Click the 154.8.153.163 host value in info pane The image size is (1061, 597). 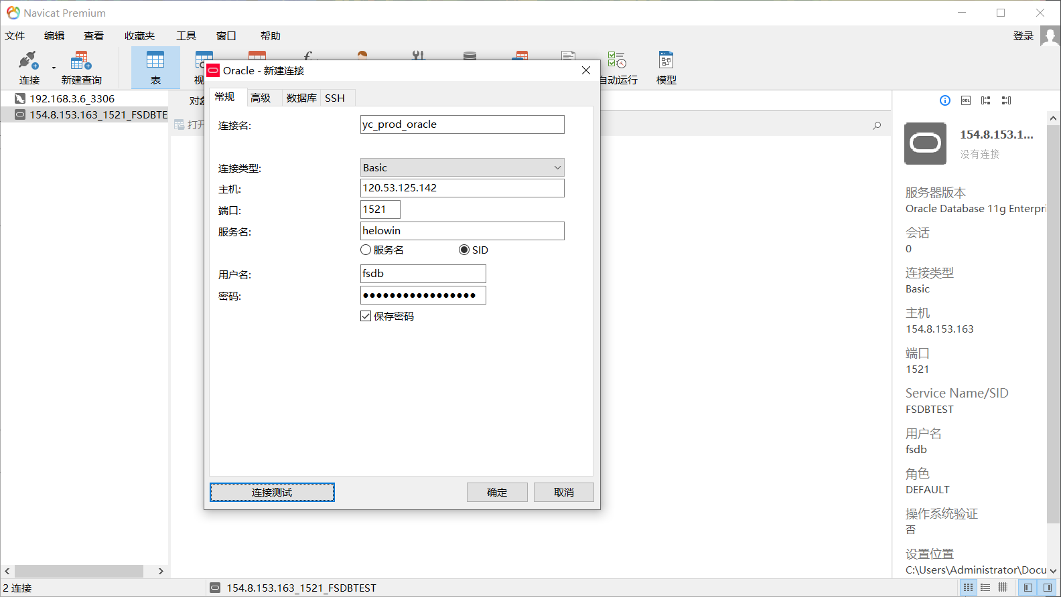click(x=940, y=329)
